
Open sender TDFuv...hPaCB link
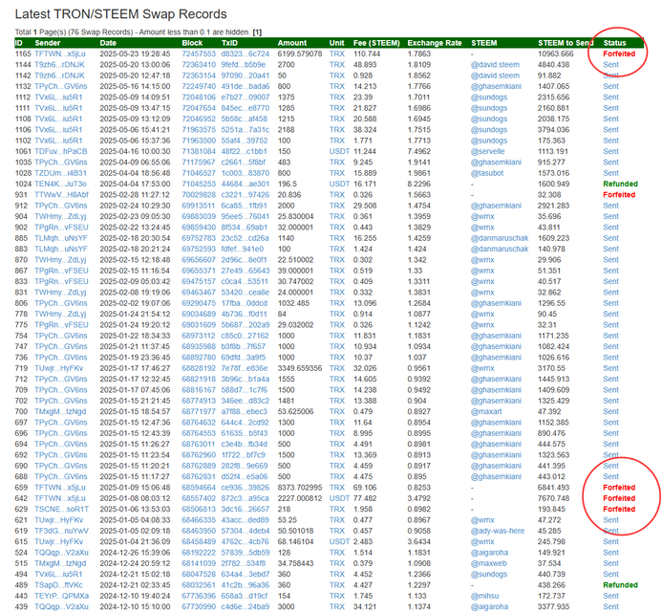[x=61, y=151]
